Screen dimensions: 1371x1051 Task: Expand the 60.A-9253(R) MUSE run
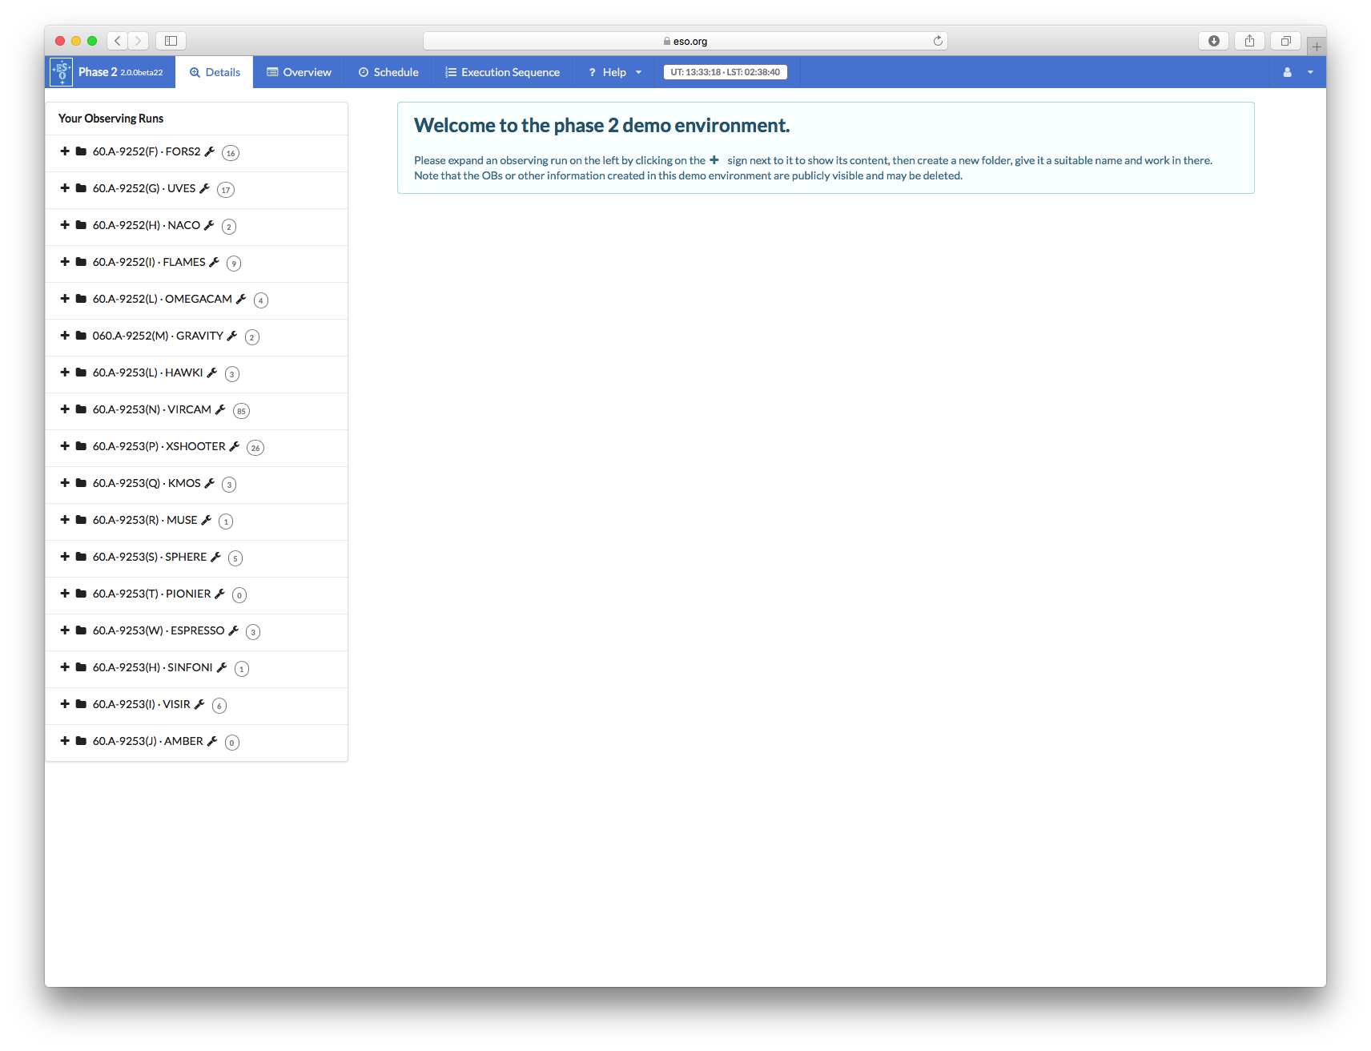(65, 520)
